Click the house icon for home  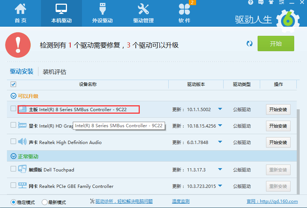[x=20, y=9]
